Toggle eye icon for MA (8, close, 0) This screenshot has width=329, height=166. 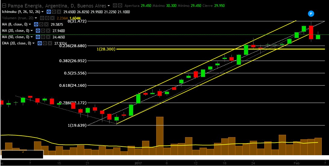pos(36,25)
